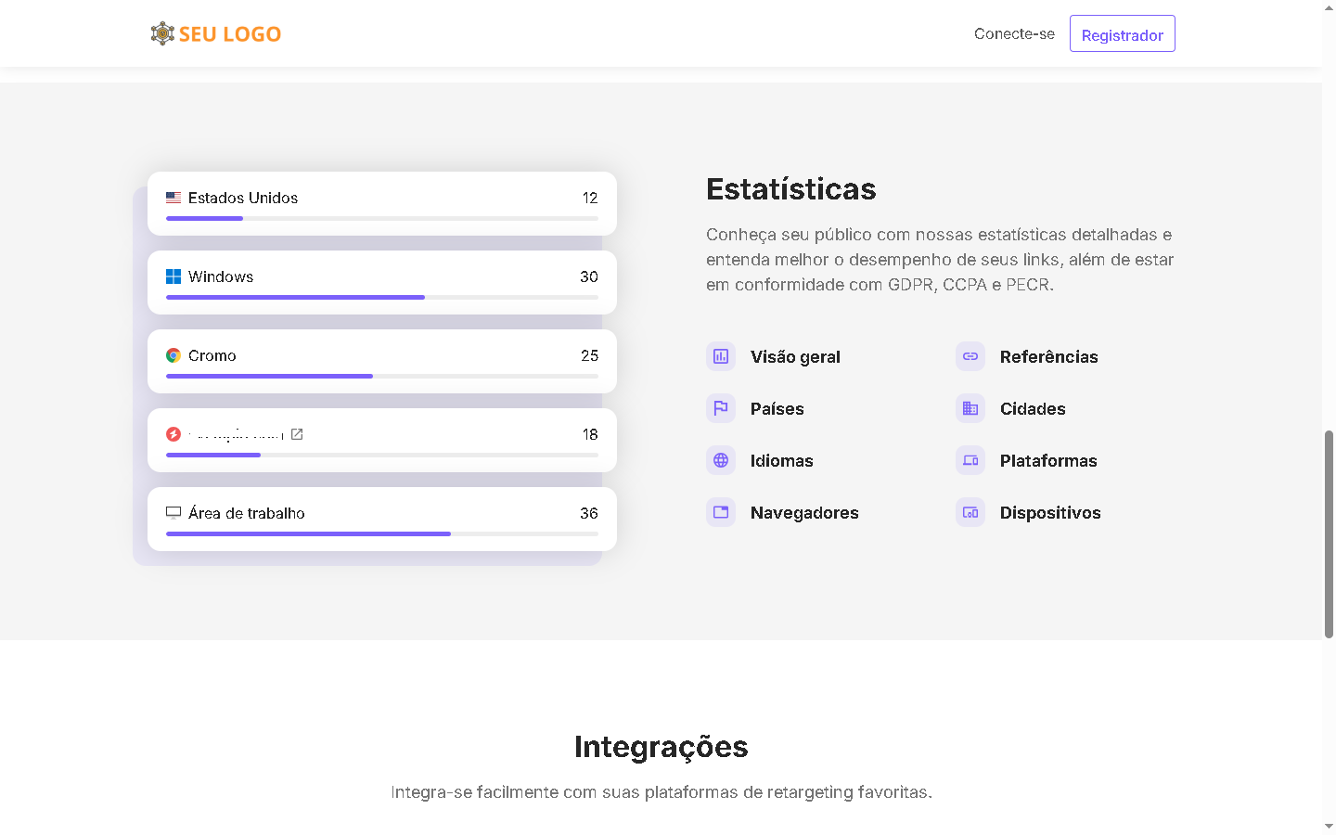Click the Navegadores browser window icon
Viewport: 1336px width, 835px height.
[721, 512]
